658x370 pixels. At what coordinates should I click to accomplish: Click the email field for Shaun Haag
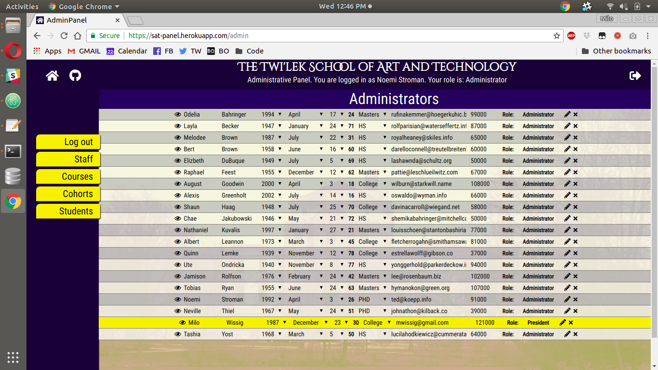point(429,207)
